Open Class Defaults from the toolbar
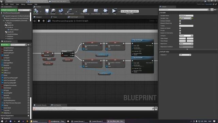Image resolution: width=218 pixels, height=123 pixels. pyautogui.click(x=96, y=11)
